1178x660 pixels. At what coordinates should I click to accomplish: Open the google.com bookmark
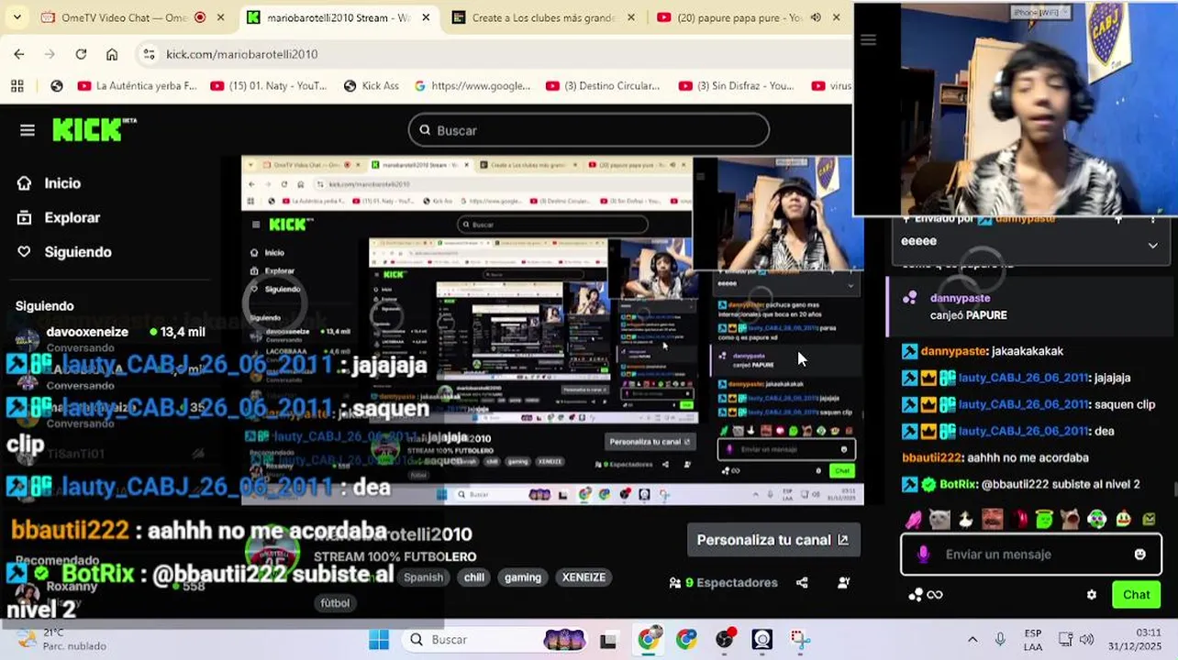point(472,86)
